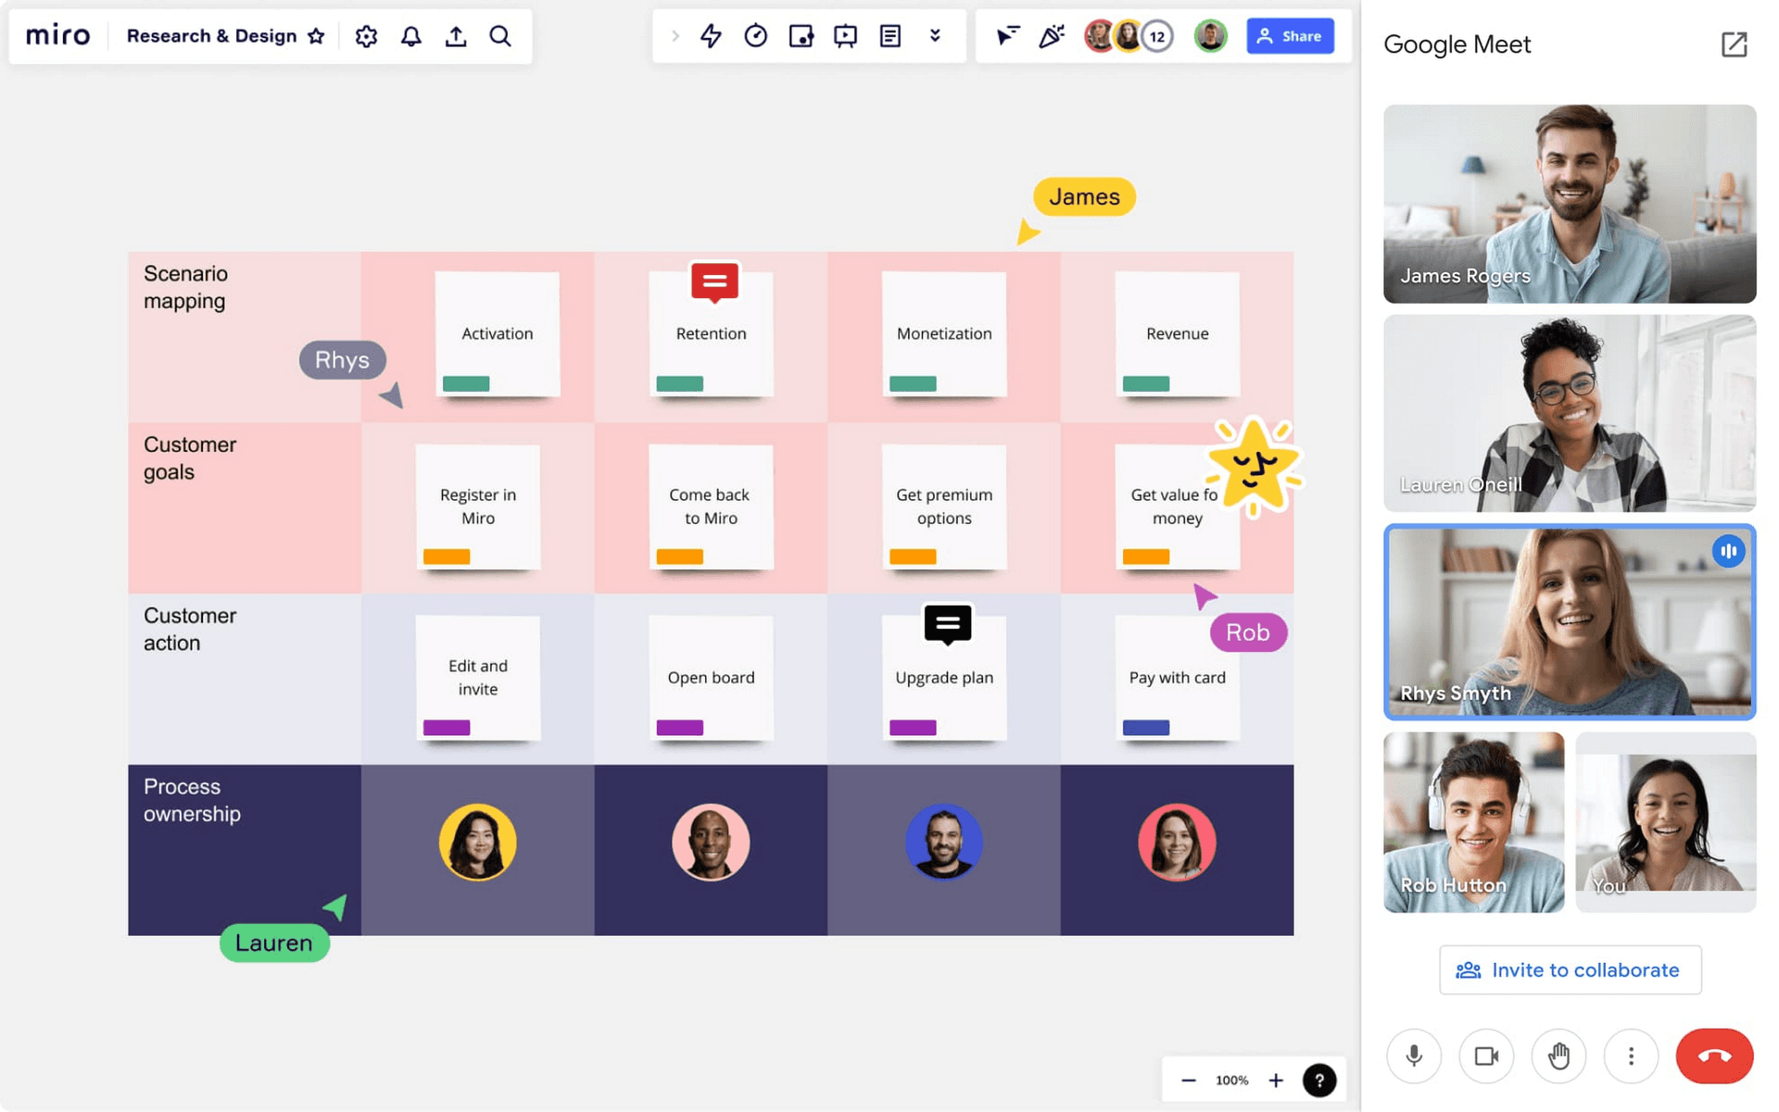Select Rhys Smyth's video tile
1779x1112 pixels.
1569,623
